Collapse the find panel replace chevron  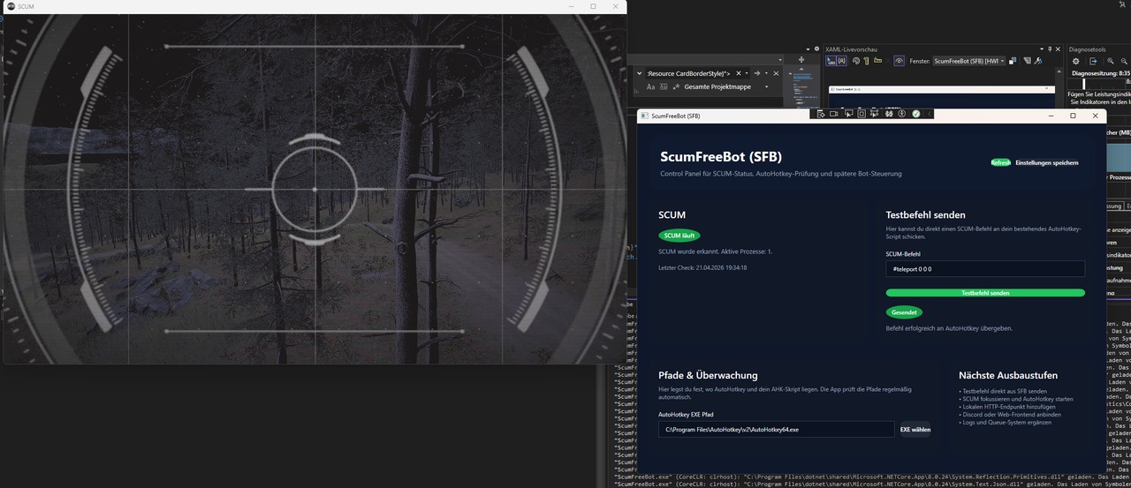(x=639, y=73)
